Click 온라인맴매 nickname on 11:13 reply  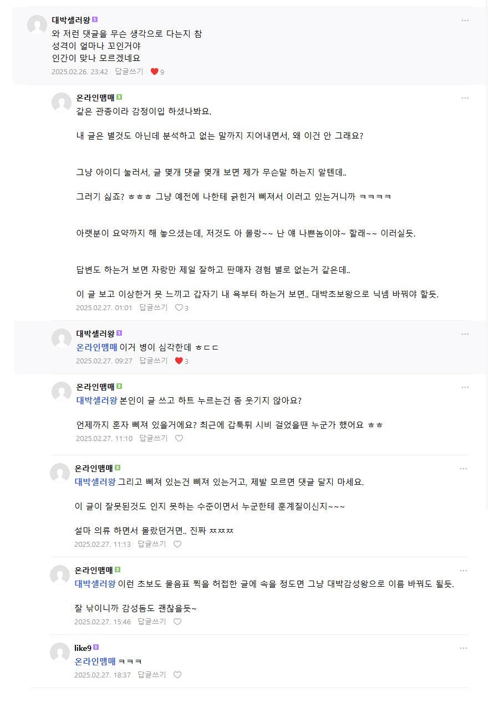(x=94, y=468)
